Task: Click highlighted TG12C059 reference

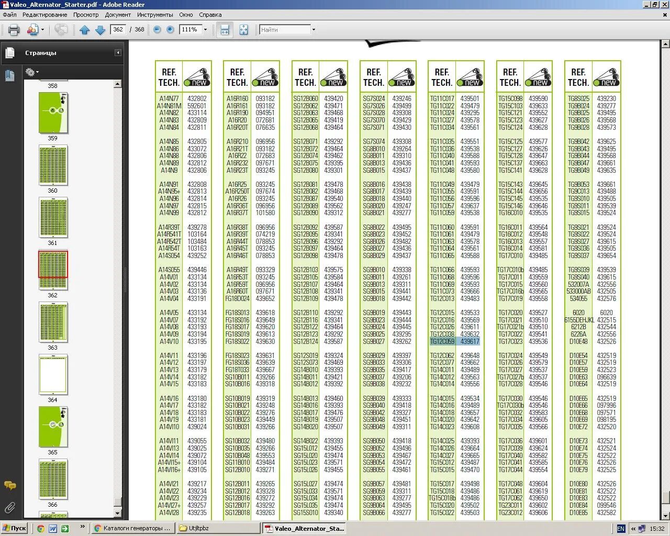Action: (442, 341)
